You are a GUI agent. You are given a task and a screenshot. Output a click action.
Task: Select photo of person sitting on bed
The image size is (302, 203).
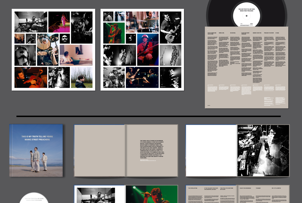76,55
